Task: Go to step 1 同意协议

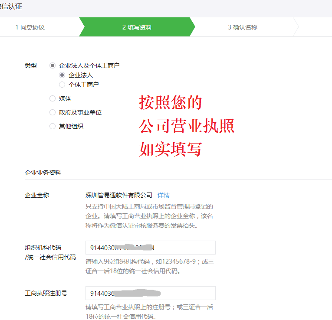Action: (x=30, y=27)
